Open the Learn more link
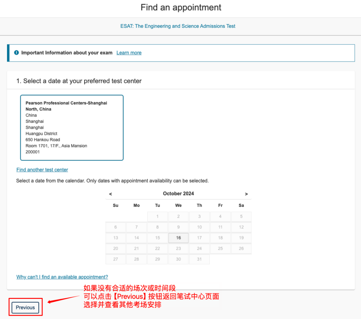 129,53
